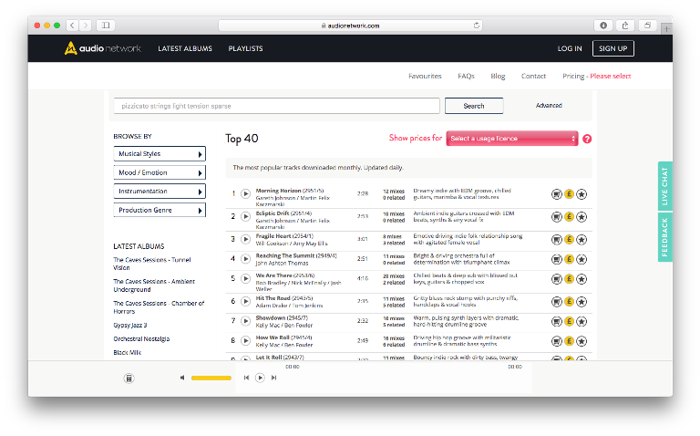This screenshot has width=700, height=436.
Task: Add Morning Horizon to the shopping cart
Action: (x=556, y=194)
